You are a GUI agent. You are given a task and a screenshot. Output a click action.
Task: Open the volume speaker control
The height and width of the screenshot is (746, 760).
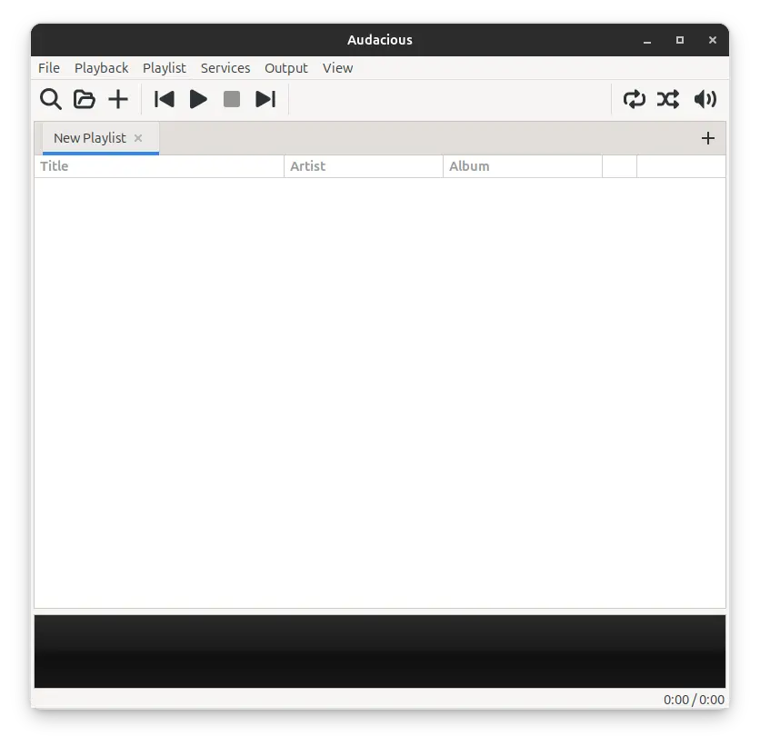tap(705, 99)
